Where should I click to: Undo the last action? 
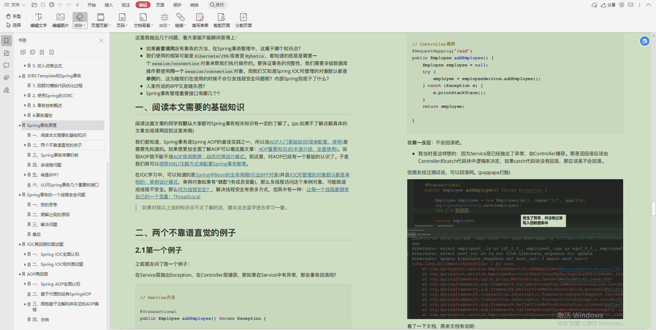pos(60,5)
